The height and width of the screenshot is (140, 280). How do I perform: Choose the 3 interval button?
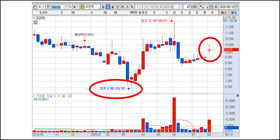pos(142,7)
